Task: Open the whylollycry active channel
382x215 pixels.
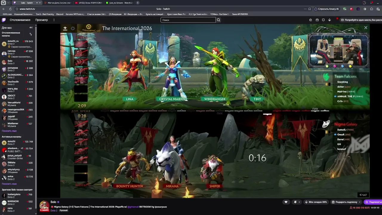Action: (17, 171)
